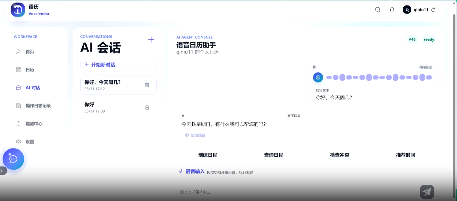The height and width of the screenshot is (201, 457).
Task: Delete the 你好，今天周几? conversation
Action: pyautogui.click(x=147, y=85)
